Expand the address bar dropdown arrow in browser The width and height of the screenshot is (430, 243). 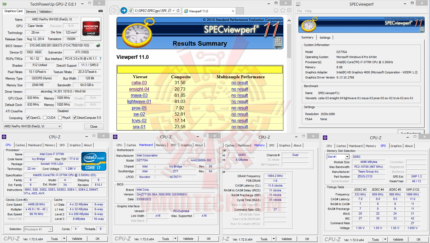pos(174,11)
